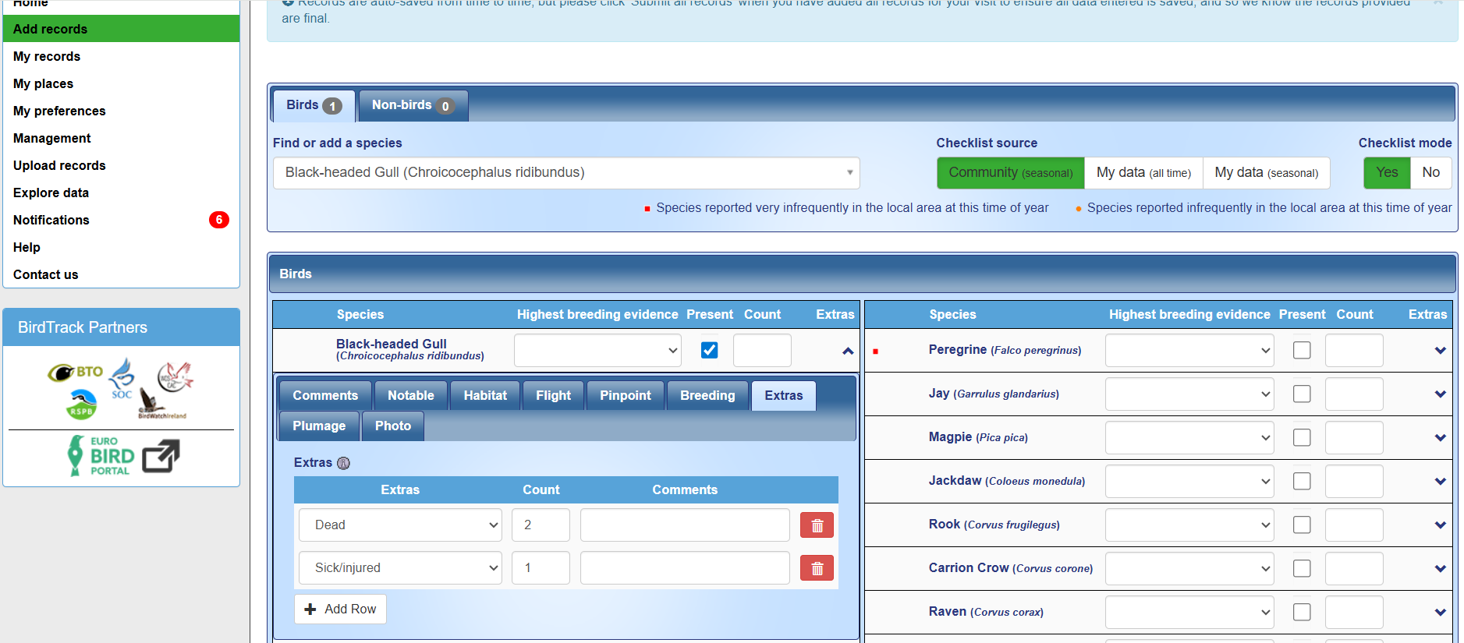Screen dimensions: 1464x643
Task: Expand Magpie extras chevron
Action: (x=1440, y=438)
